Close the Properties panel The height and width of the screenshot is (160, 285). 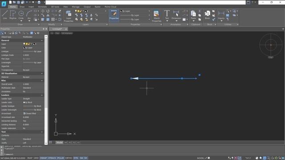coord(46,29)
